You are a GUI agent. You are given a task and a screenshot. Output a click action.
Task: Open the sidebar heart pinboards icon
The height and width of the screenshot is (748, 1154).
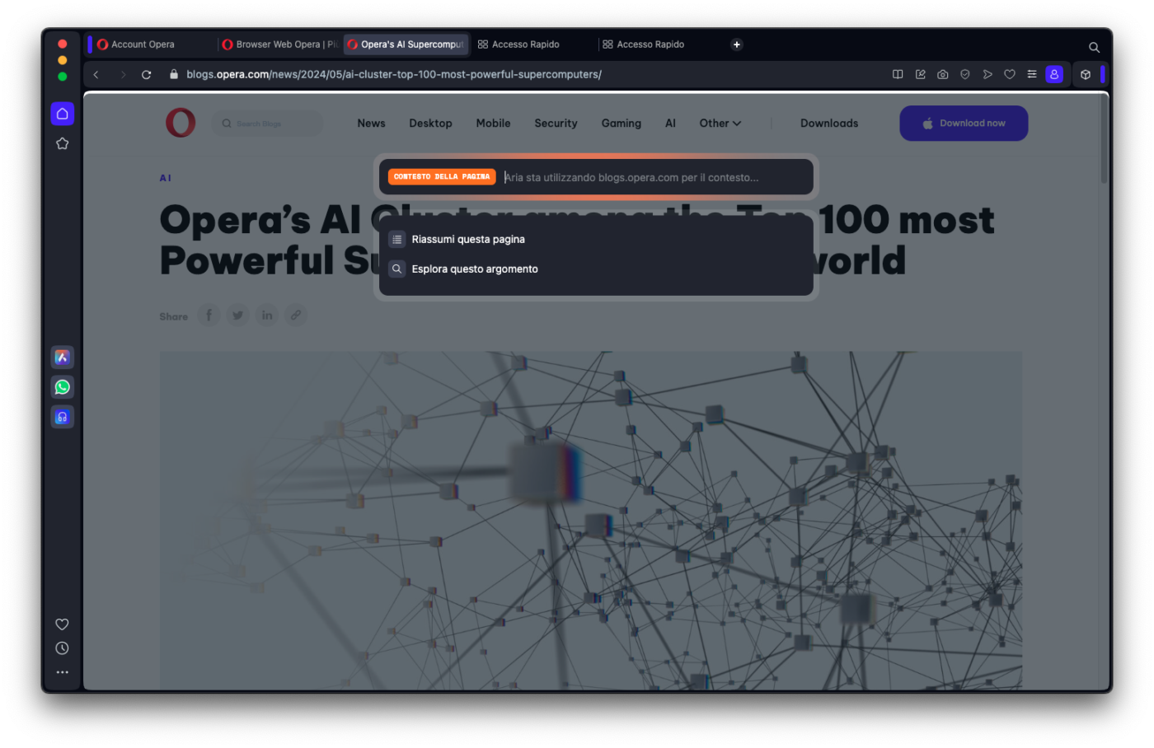coord(62,624)
